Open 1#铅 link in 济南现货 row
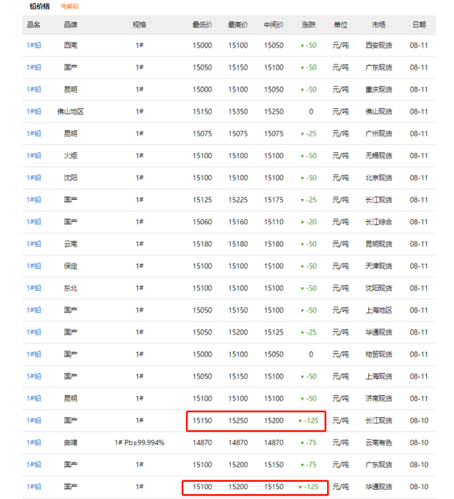454x499 pixels. 33,399
